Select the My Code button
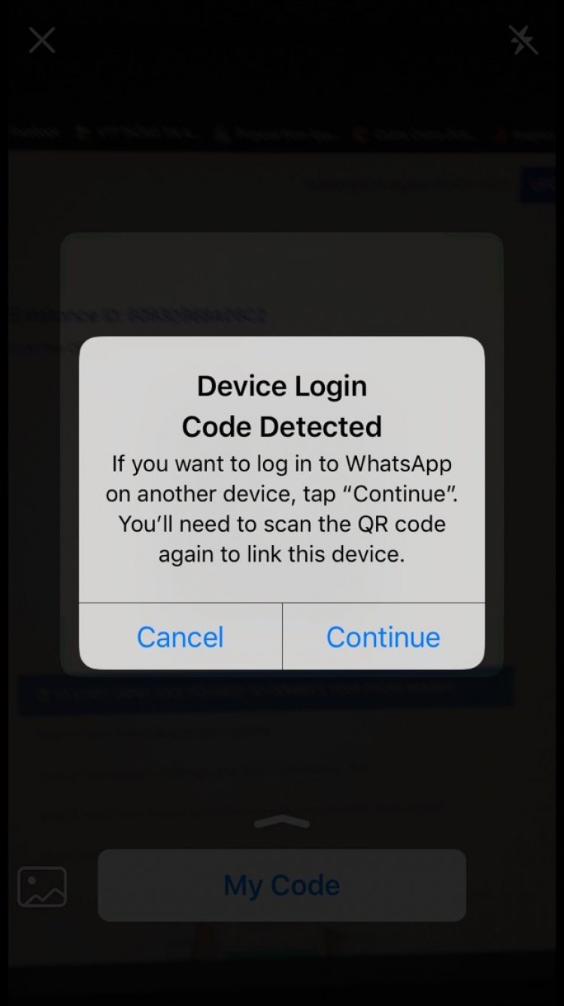The height and width of the screenshot is (1006, 564). click(x=282, y=886)
